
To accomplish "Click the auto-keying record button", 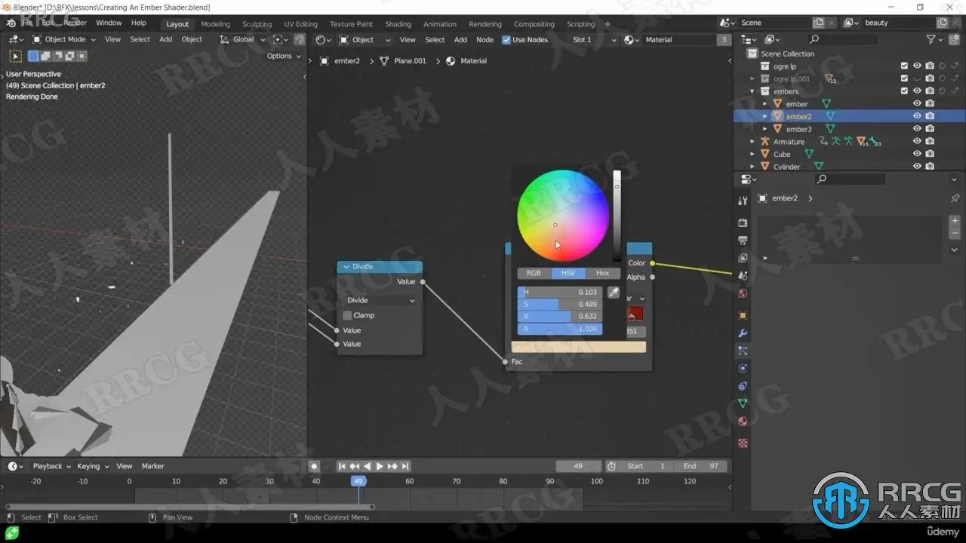I will click(x=315, y=466).
